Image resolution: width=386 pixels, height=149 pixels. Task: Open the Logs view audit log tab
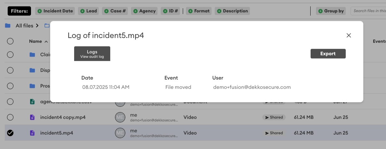tap(92, 54)
